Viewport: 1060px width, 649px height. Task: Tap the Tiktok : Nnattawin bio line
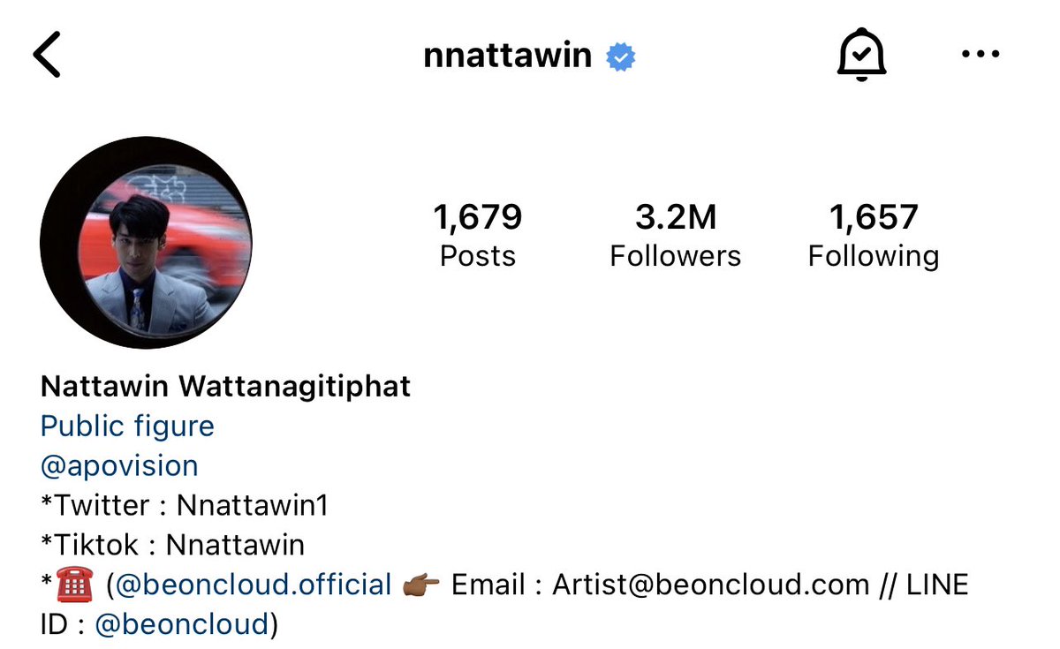pyautogui.click(x=172, y=545)
